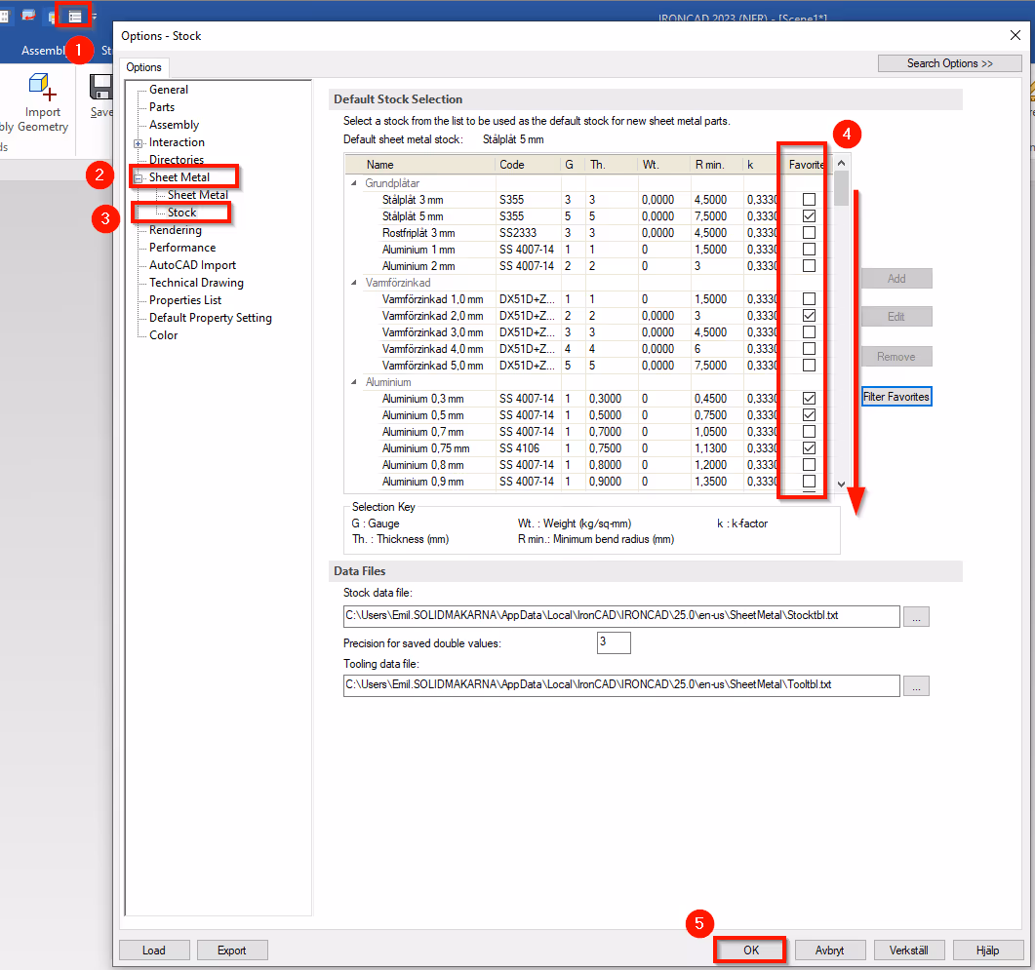The width and height of the screenshot is (1035, 970).
Task: Click the part document icon in the Quick Access toolbar
Action: point(52,16)
